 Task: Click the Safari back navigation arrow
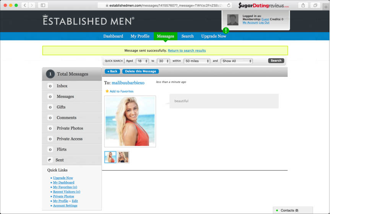tap(25, 5)
